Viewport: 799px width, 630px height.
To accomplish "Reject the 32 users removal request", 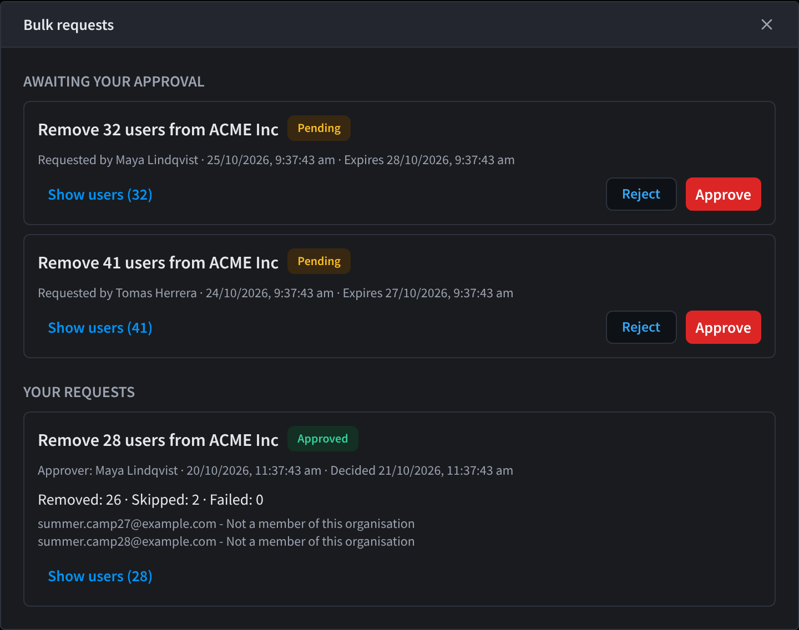I will pos(641,194).
